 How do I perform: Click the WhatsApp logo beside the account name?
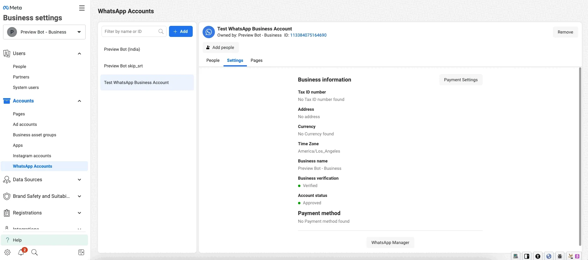(209, 32)
